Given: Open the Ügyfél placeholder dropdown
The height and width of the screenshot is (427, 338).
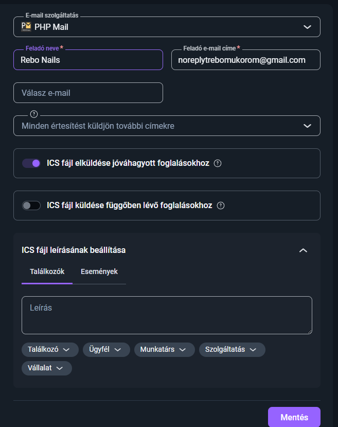Looking at the screenshot, I should (106, 350).
